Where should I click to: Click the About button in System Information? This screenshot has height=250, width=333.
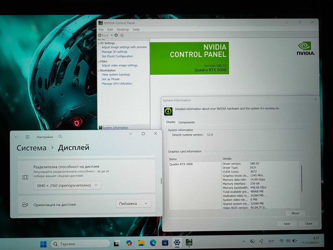tap(295, 213)
